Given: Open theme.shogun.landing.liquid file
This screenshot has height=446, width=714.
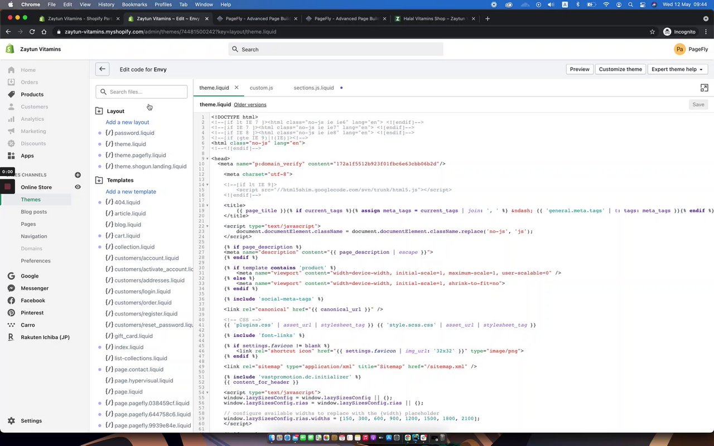Looking at the screenshot, I should tap(151, 167).
